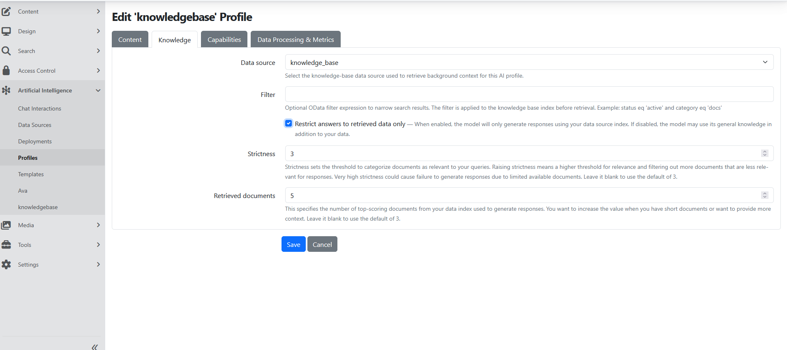Expand the Media menu chevron
Viewport: 787px width, 350px height.
tap(98, 225)
